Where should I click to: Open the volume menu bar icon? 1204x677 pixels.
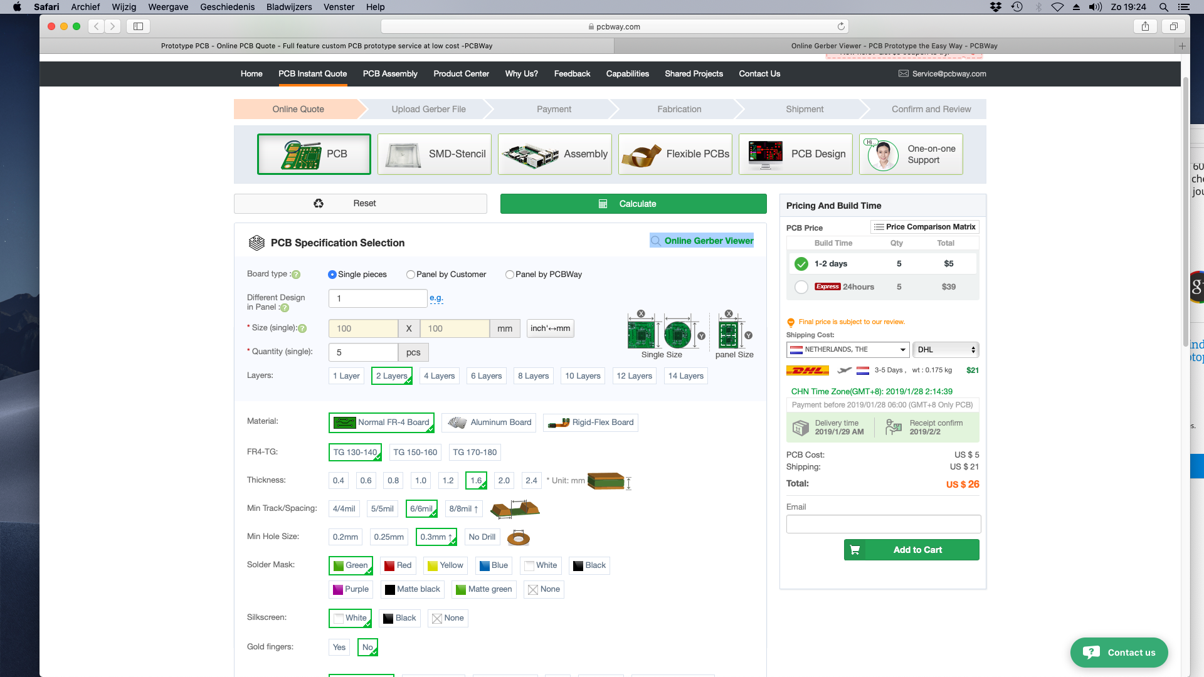pos(1096,7)
